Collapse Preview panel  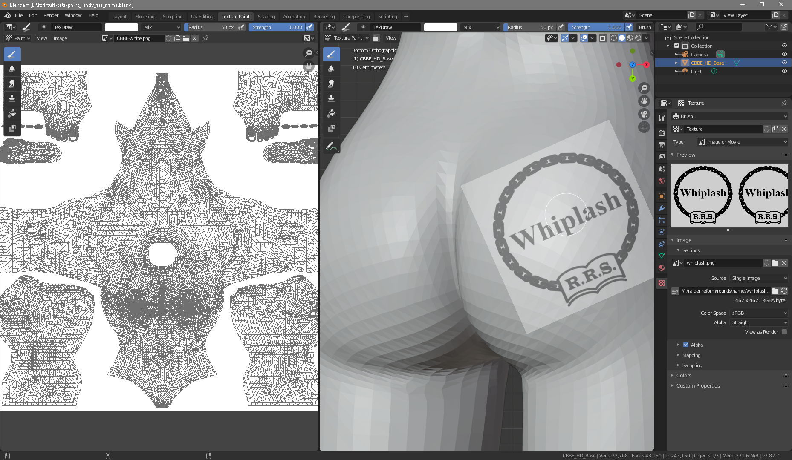pos(685,155)
